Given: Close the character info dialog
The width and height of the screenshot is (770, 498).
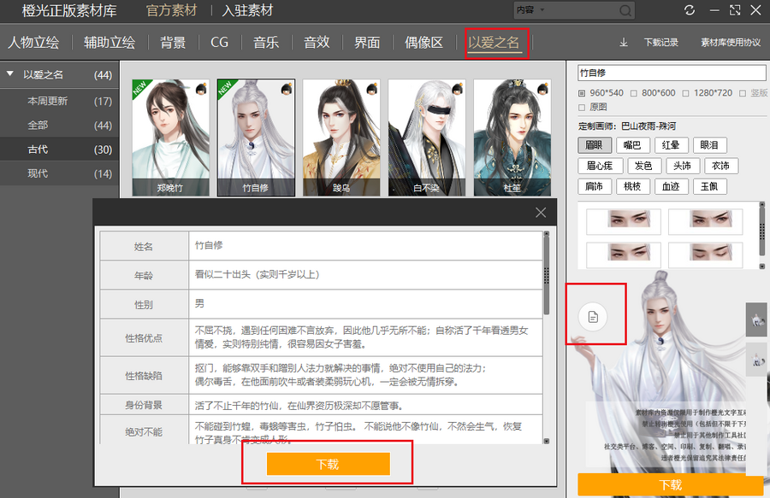Looking at the screenshot, I should (x=540, y=213).
